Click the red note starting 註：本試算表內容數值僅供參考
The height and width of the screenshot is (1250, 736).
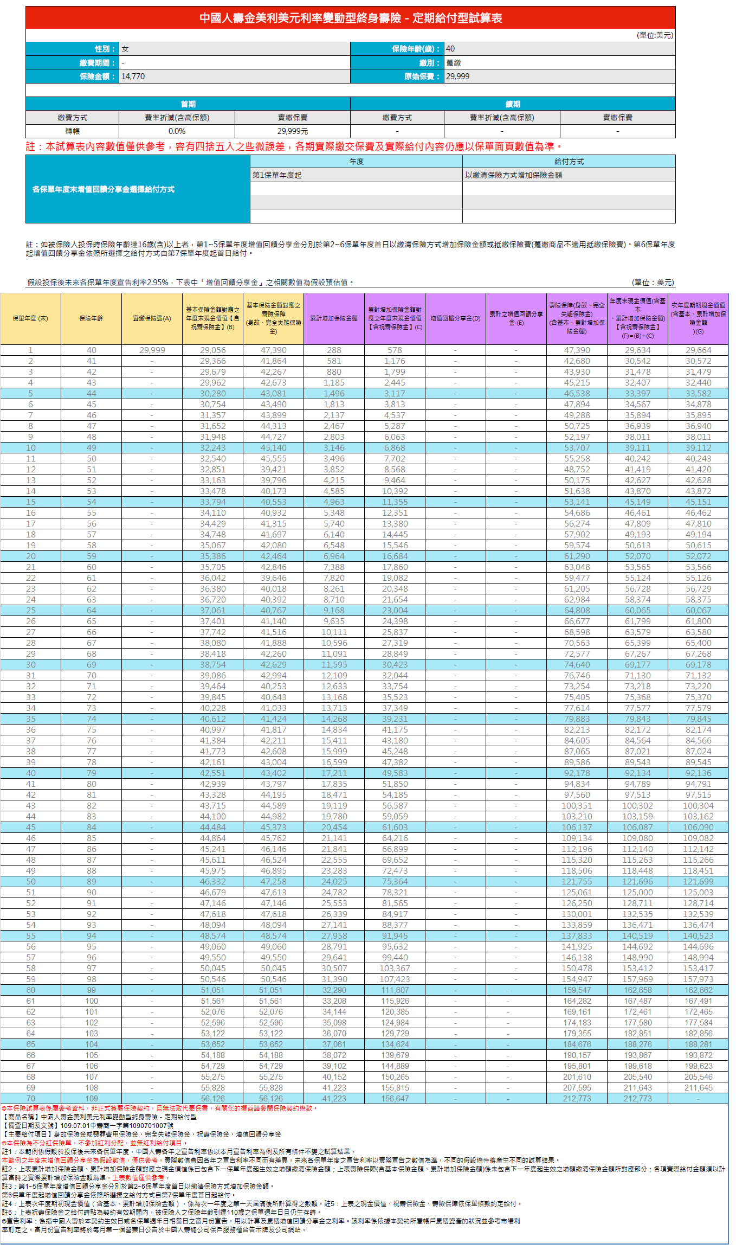click(x=294, y=146)
